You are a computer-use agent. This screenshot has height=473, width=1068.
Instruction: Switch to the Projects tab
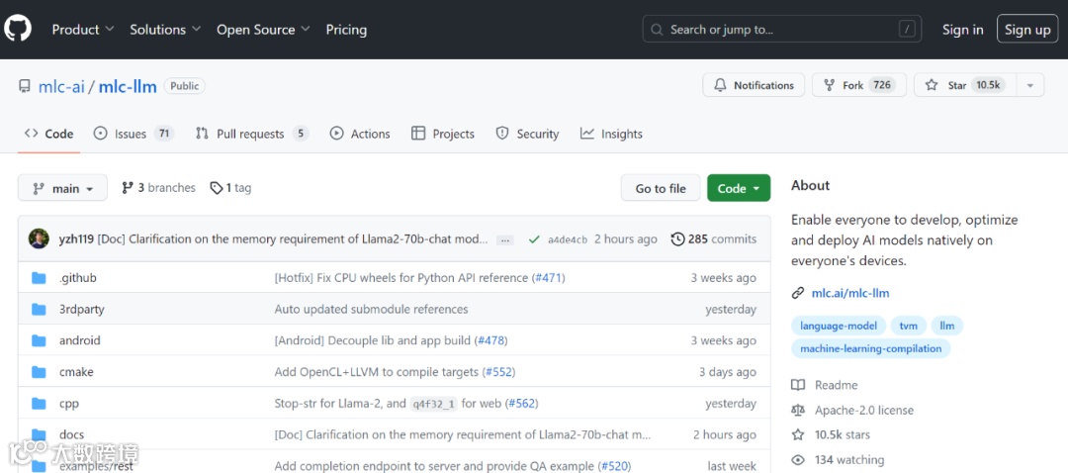click(x=443, y=134)
